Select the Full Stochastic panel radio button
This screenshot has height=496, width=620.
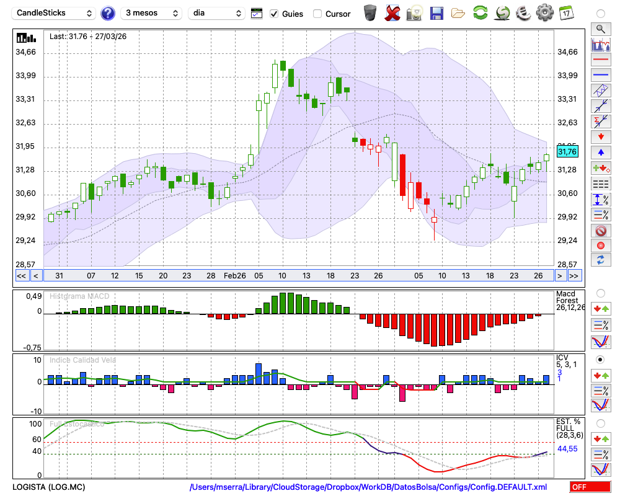tap(600, 423)
